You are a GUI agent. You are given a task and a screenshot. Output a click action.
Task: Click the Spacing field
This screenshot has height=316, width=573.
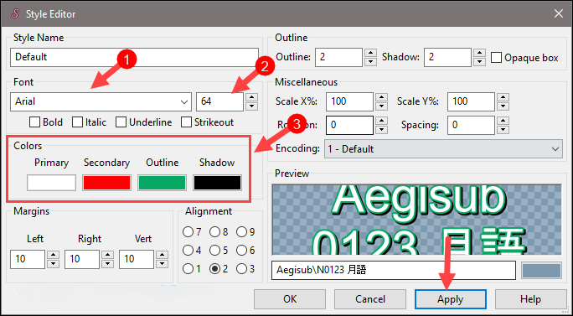(471, 125)
